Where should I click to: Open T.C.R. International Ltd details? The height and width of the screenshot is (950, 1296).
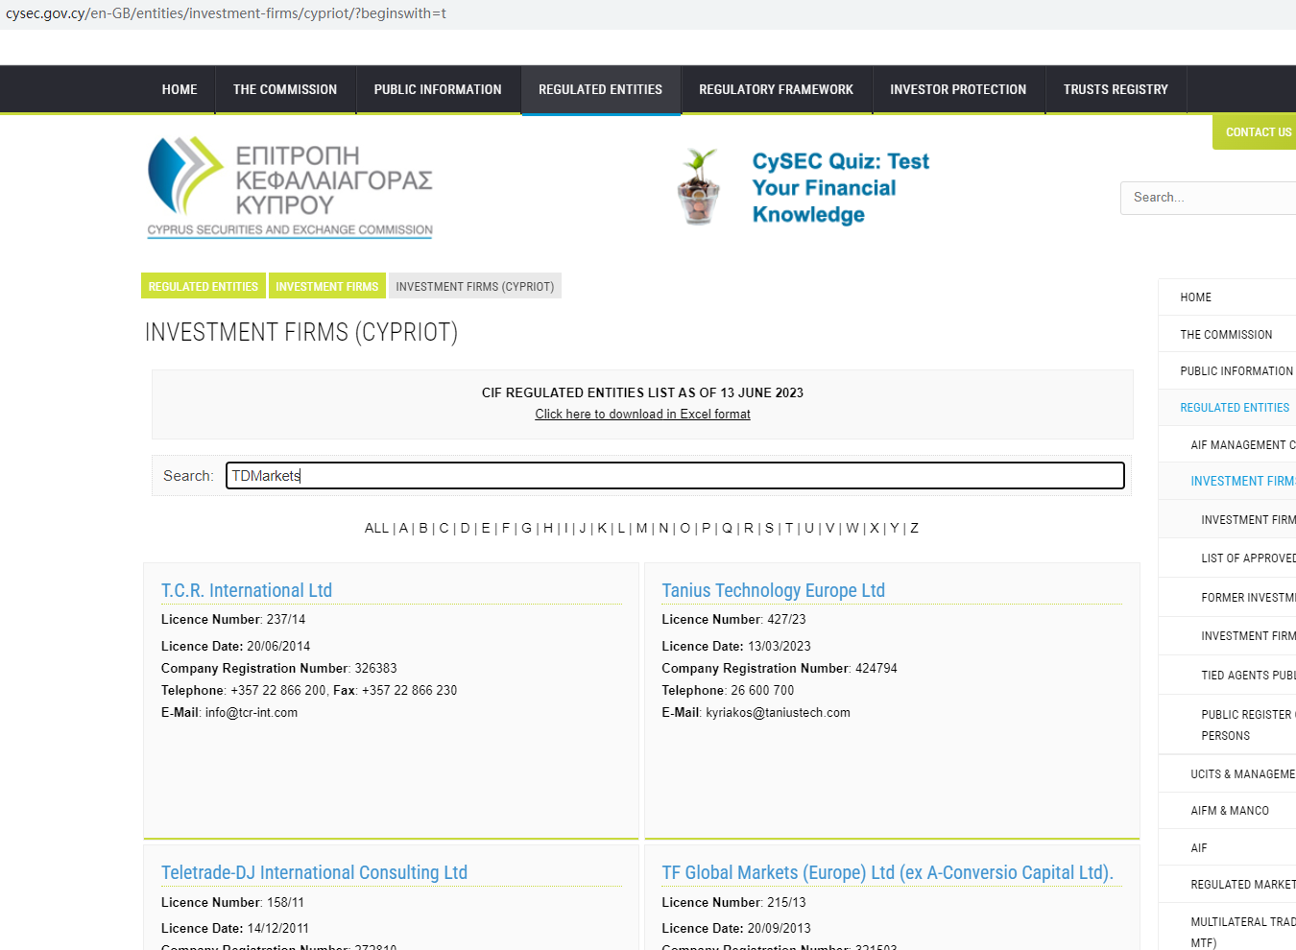[x=247, y=590]
